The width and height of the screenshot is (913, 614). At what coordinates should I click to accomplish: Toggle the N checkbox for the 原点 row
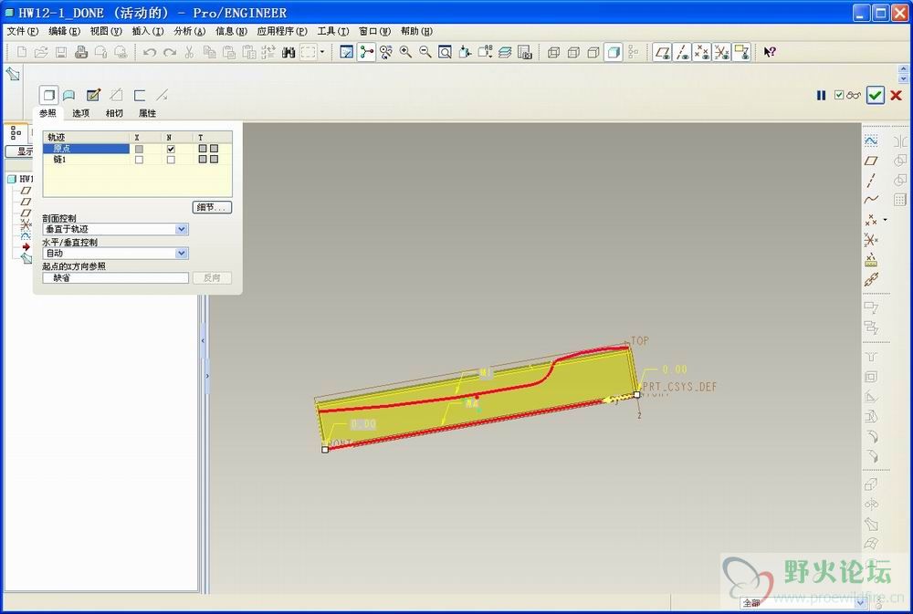(171, 149)
